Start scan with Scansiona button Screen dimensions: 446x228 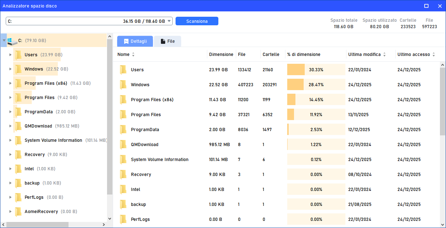(197, 21)
